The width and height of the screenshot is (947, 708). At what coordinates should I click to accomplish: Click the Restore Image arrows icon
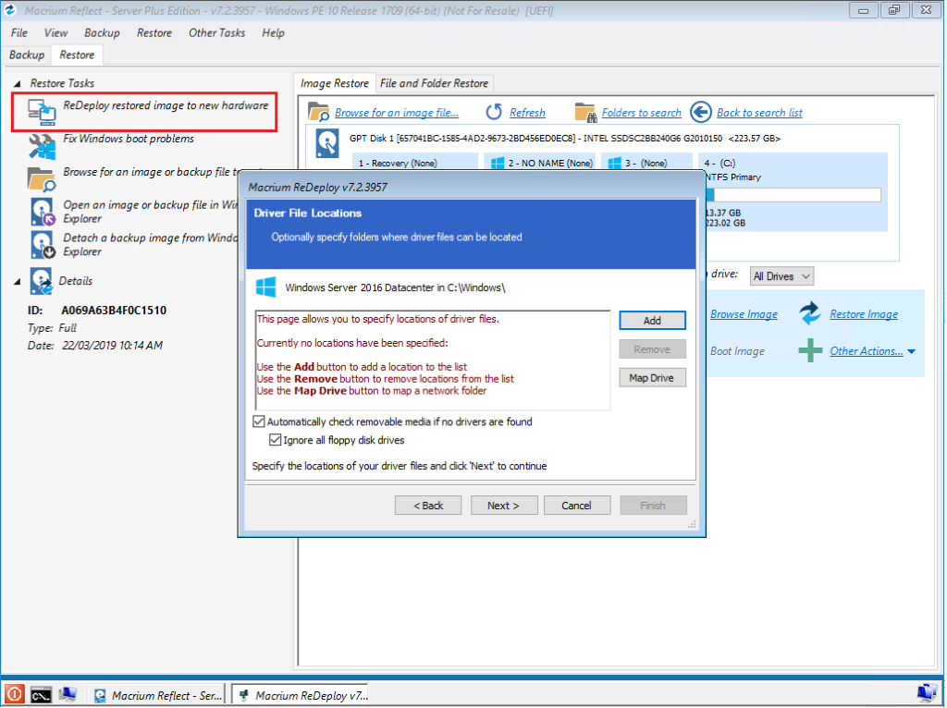pos(810,314)
